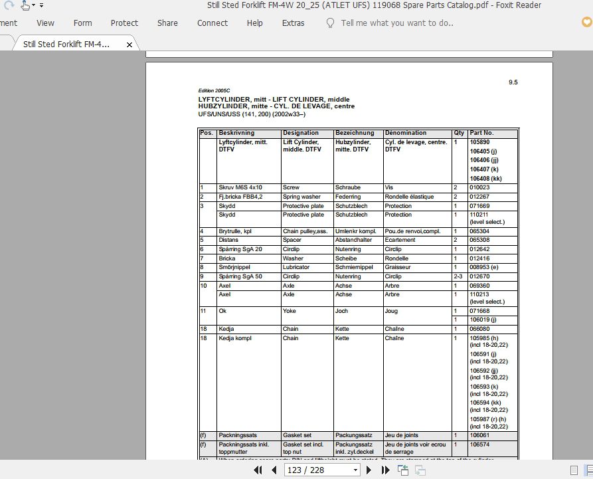The image size is (593, 479).
Task: Open the Protect ribbon tab
Action: 124,23
